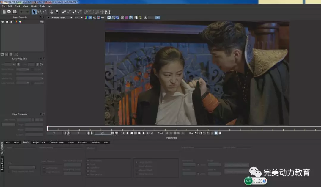Click the add layer group folder icon

(2, 54)
